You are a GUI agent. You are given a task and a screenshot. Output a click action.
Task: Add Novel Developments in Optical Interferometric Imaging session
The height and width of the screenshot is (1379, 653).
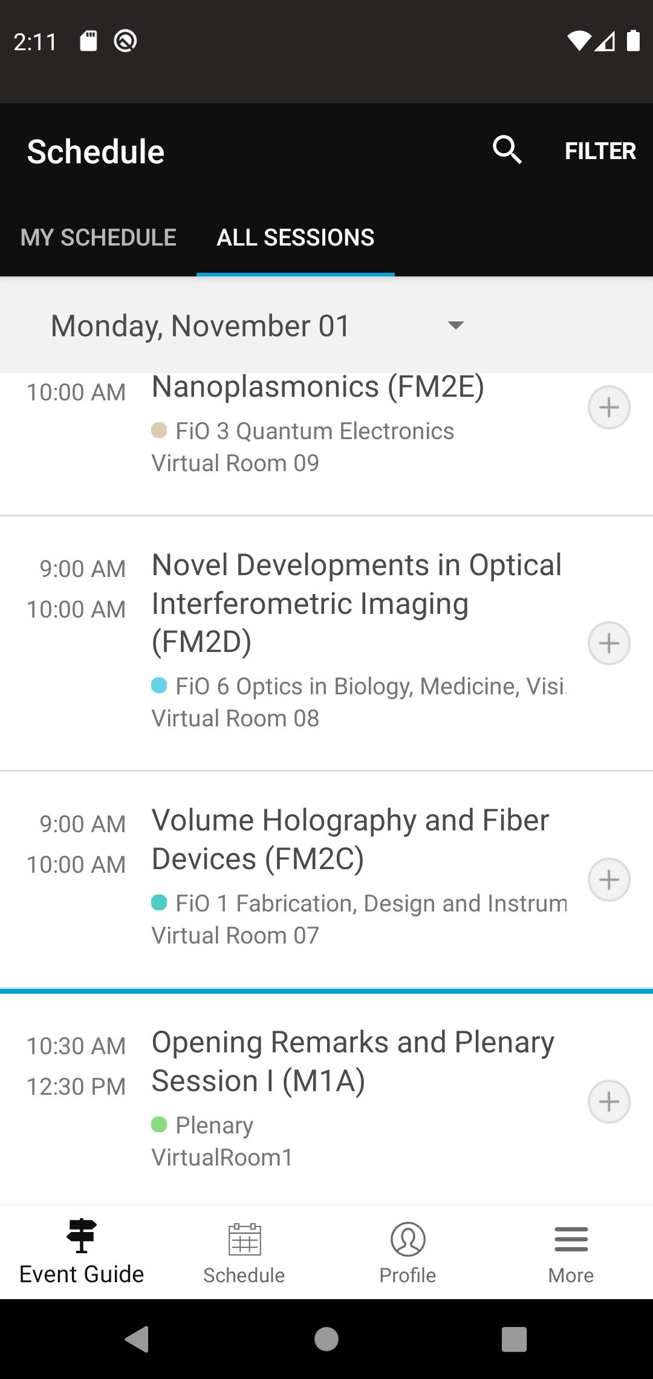click(x=609, y=643)
